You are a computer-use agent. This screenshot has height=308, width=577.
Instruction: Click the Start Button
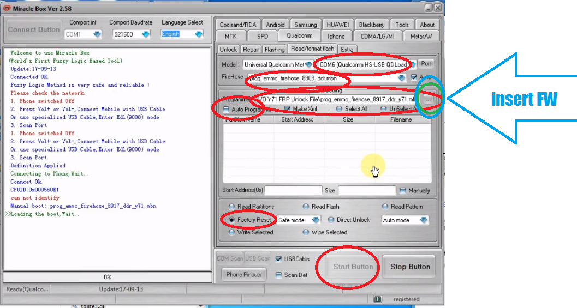click(x=353, y=267)
